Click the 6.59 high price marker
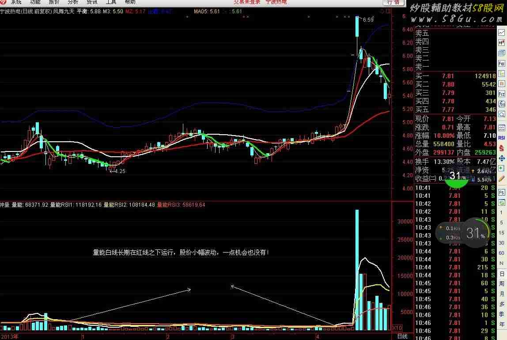 (x=368, y=20)
